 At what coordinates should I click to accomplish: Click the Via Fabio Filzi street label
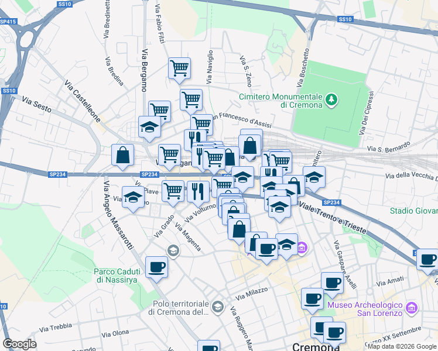pos(159,24)
